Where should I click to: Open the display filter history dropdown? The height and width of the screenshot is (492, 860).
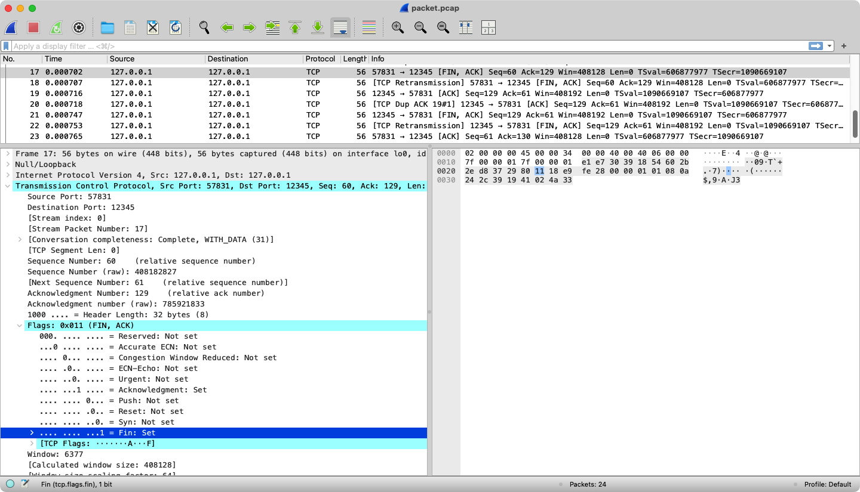(830, 46)
